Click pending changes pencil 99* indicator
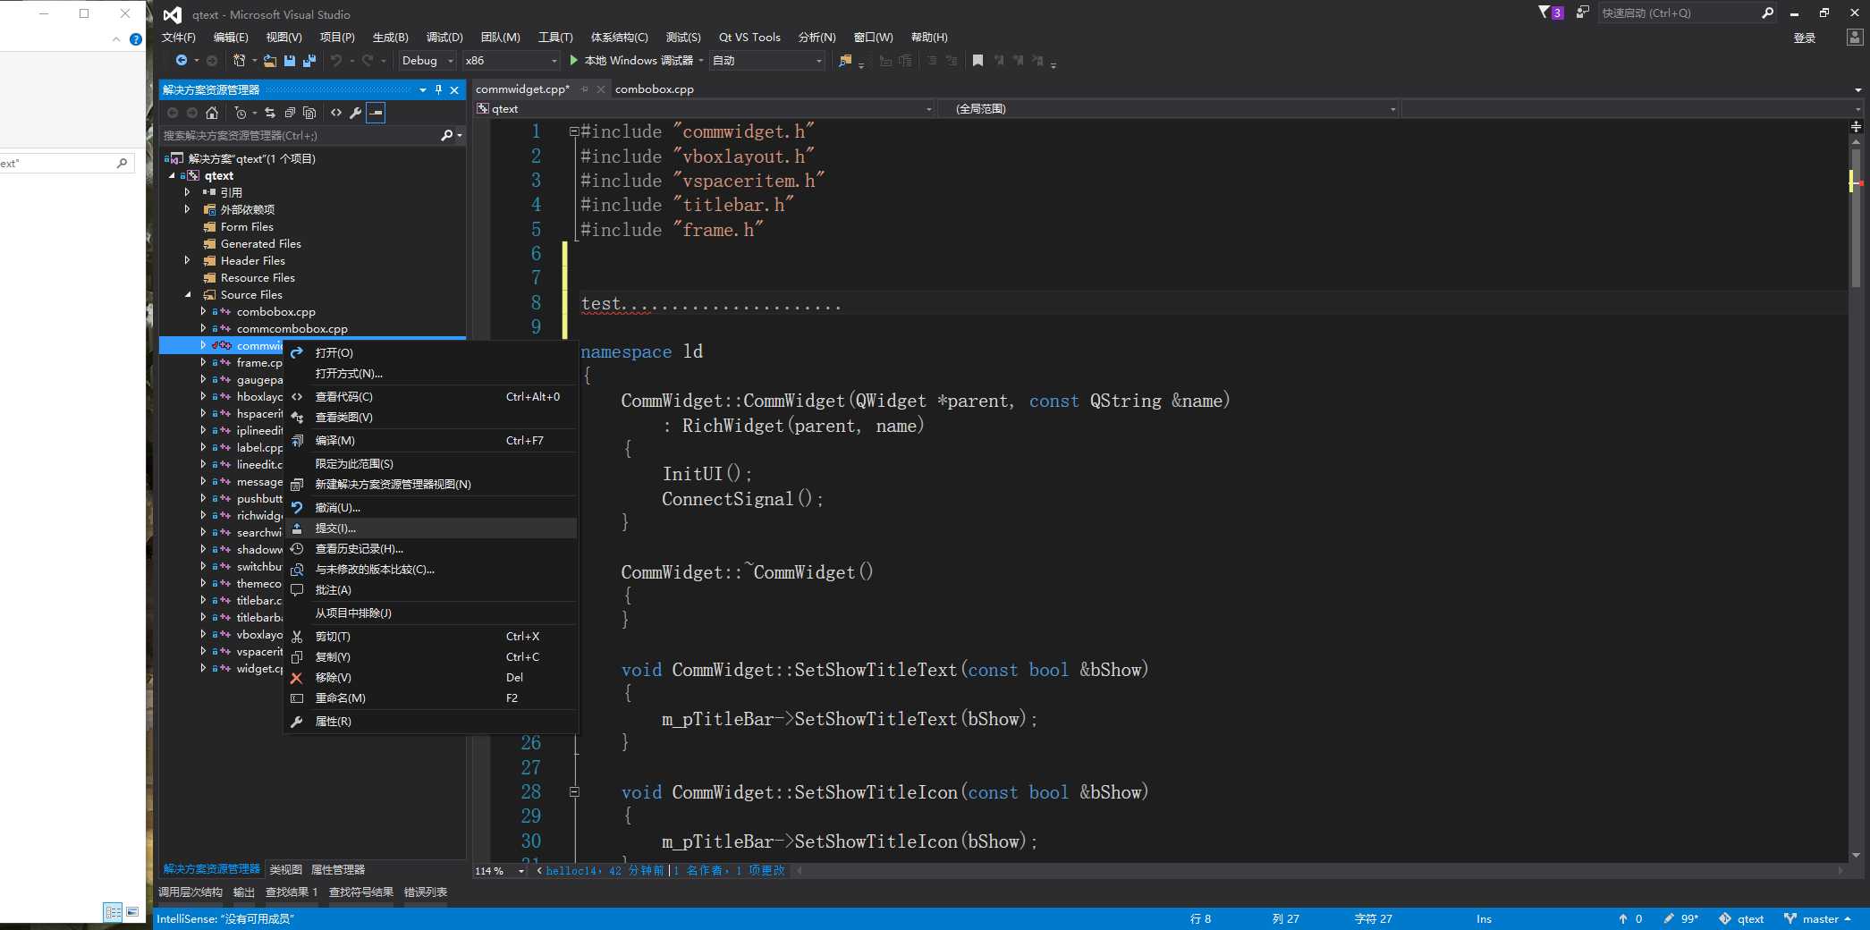The image size is (1870, 930). pos(1681,919)
